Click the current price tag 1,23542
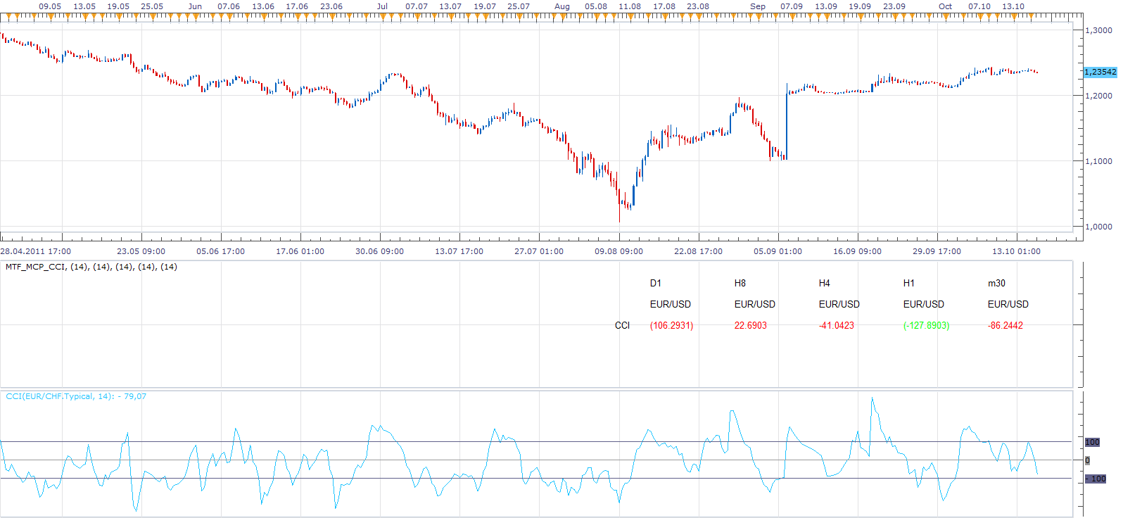1123x518 pixels. [x=1100, y=72]
